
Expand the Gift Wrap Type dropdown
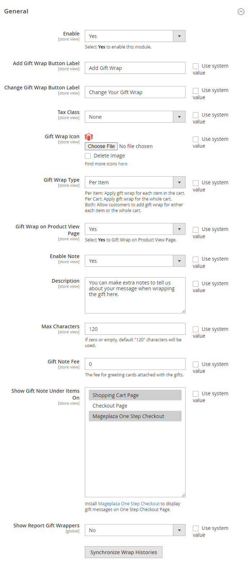135,182
